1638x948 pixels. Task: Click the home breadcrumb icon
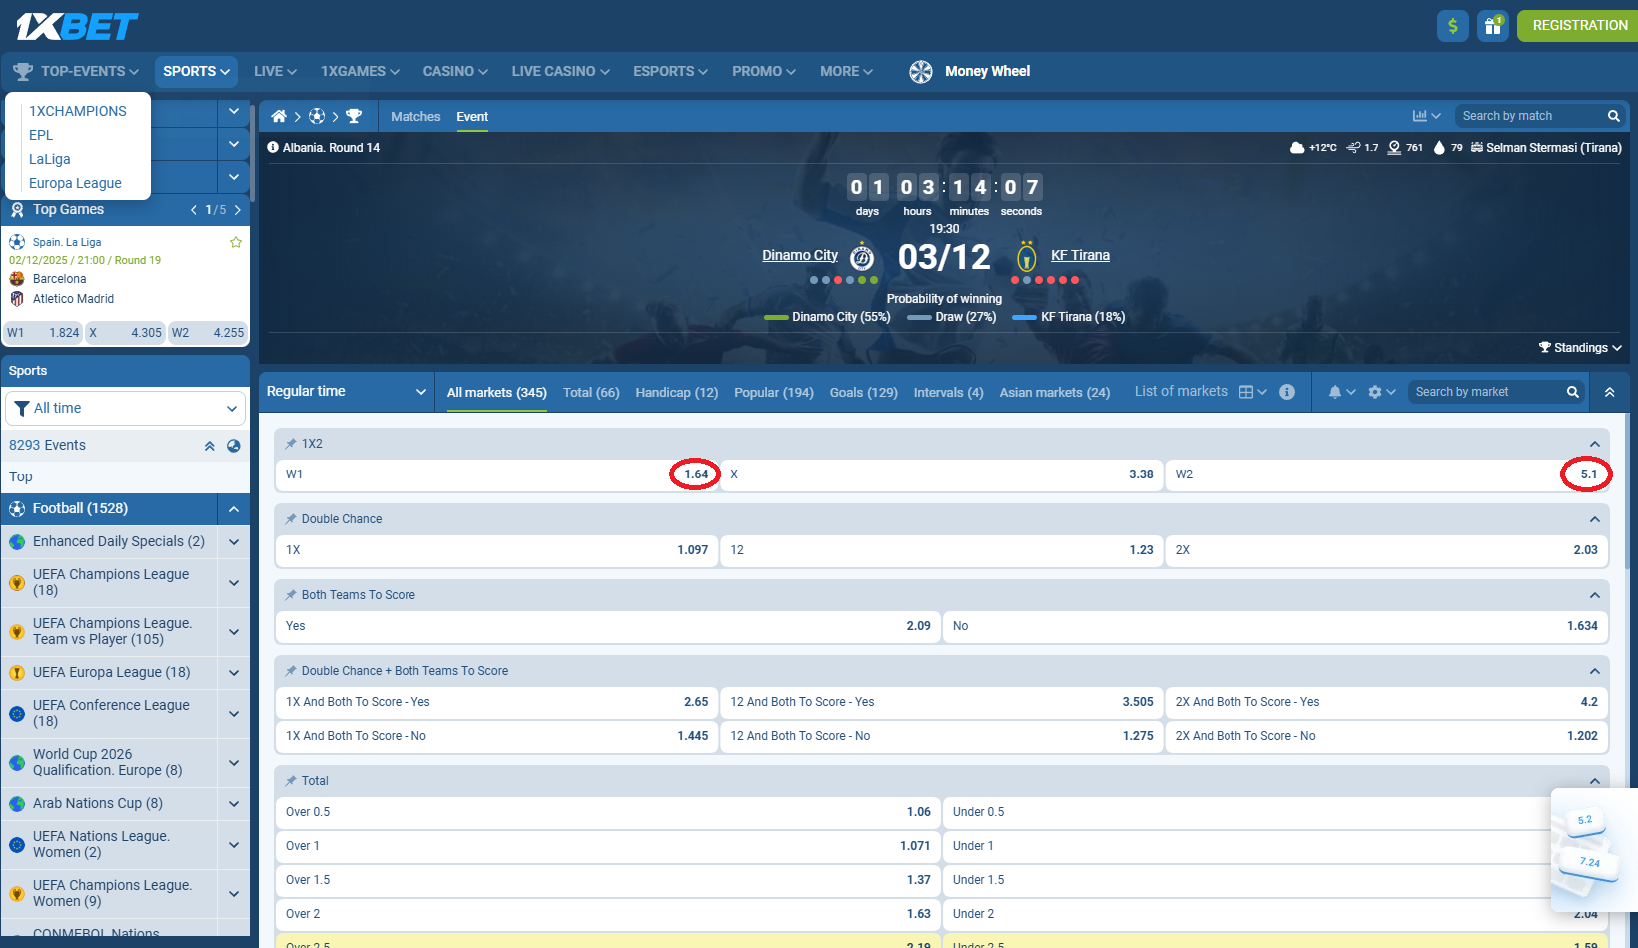coord(279,117)
